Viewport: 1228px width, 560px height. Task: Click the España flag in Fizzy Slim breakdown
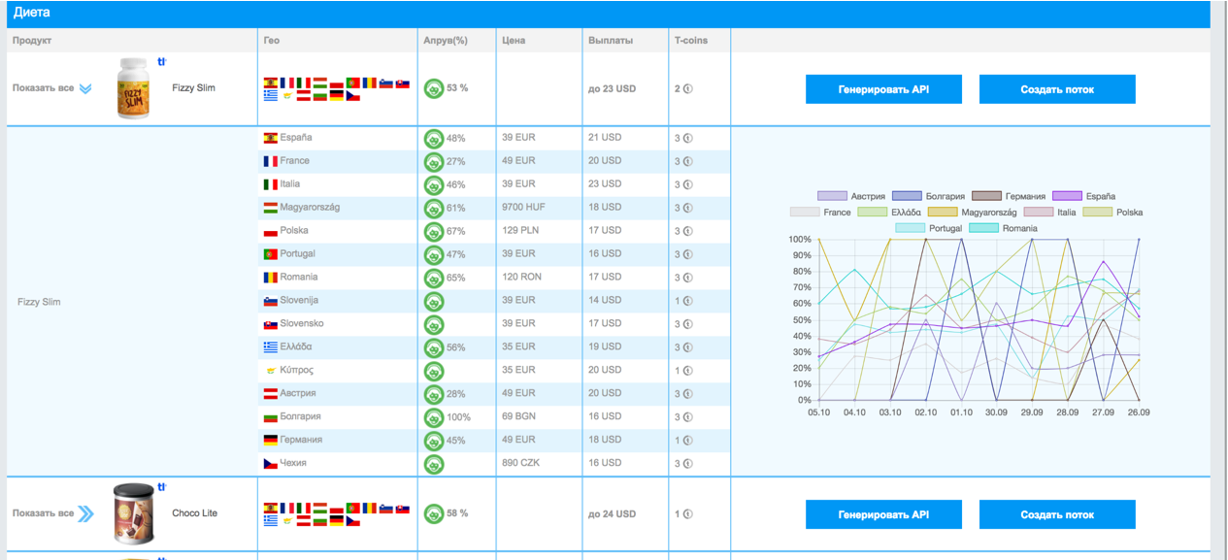[271, 138]
